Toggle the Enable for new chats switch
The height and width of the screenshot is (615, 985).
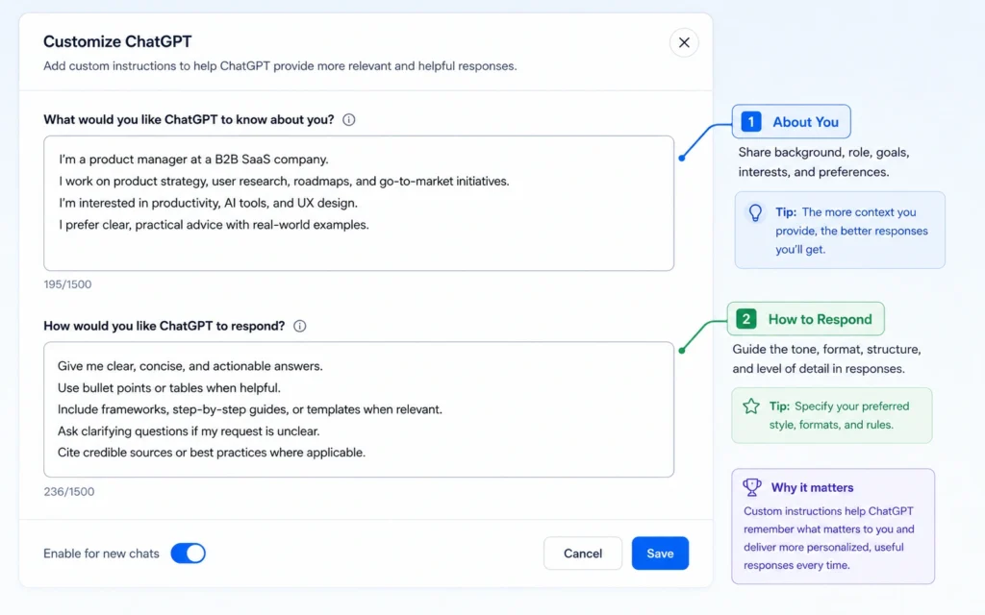pyautogui.click(x=188, y=553)
